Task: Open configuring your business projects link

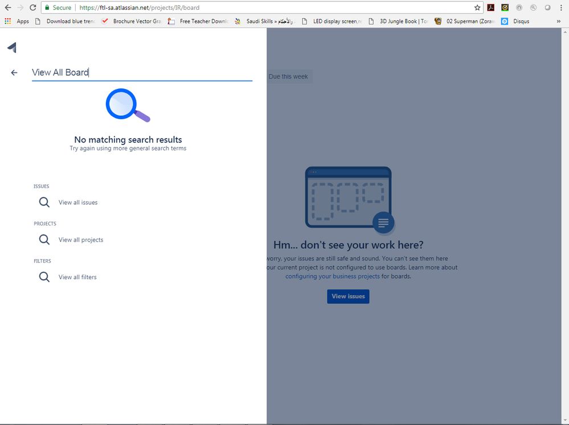Action: pyautogui.click(x=333, y=276)
